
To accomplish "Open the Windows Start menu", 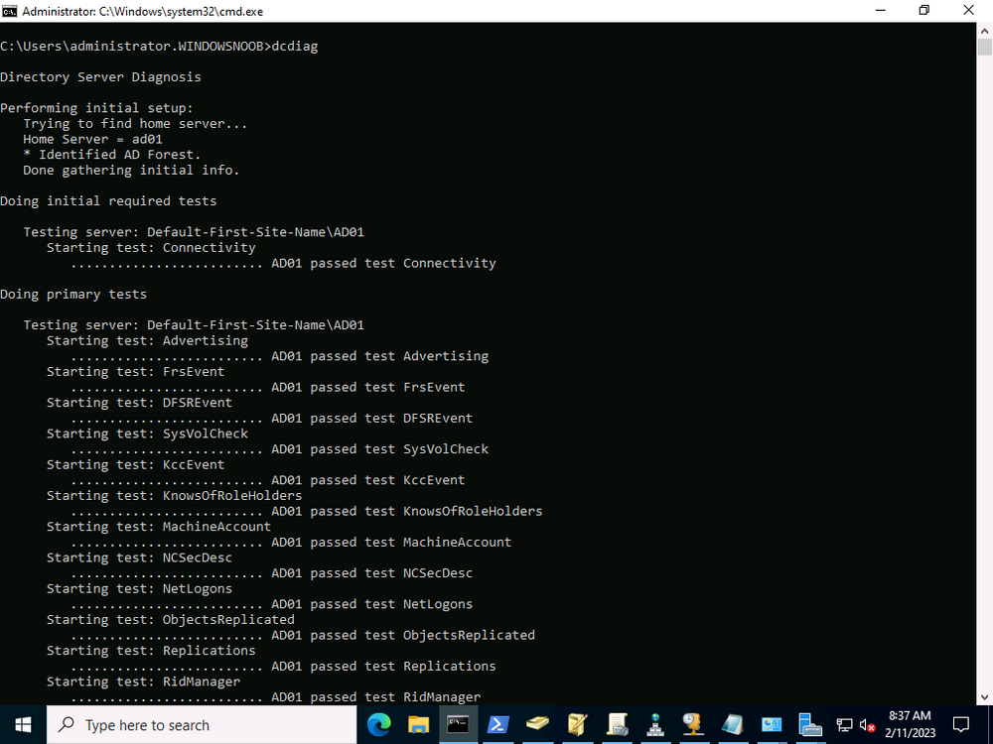I will pos(23,724).
